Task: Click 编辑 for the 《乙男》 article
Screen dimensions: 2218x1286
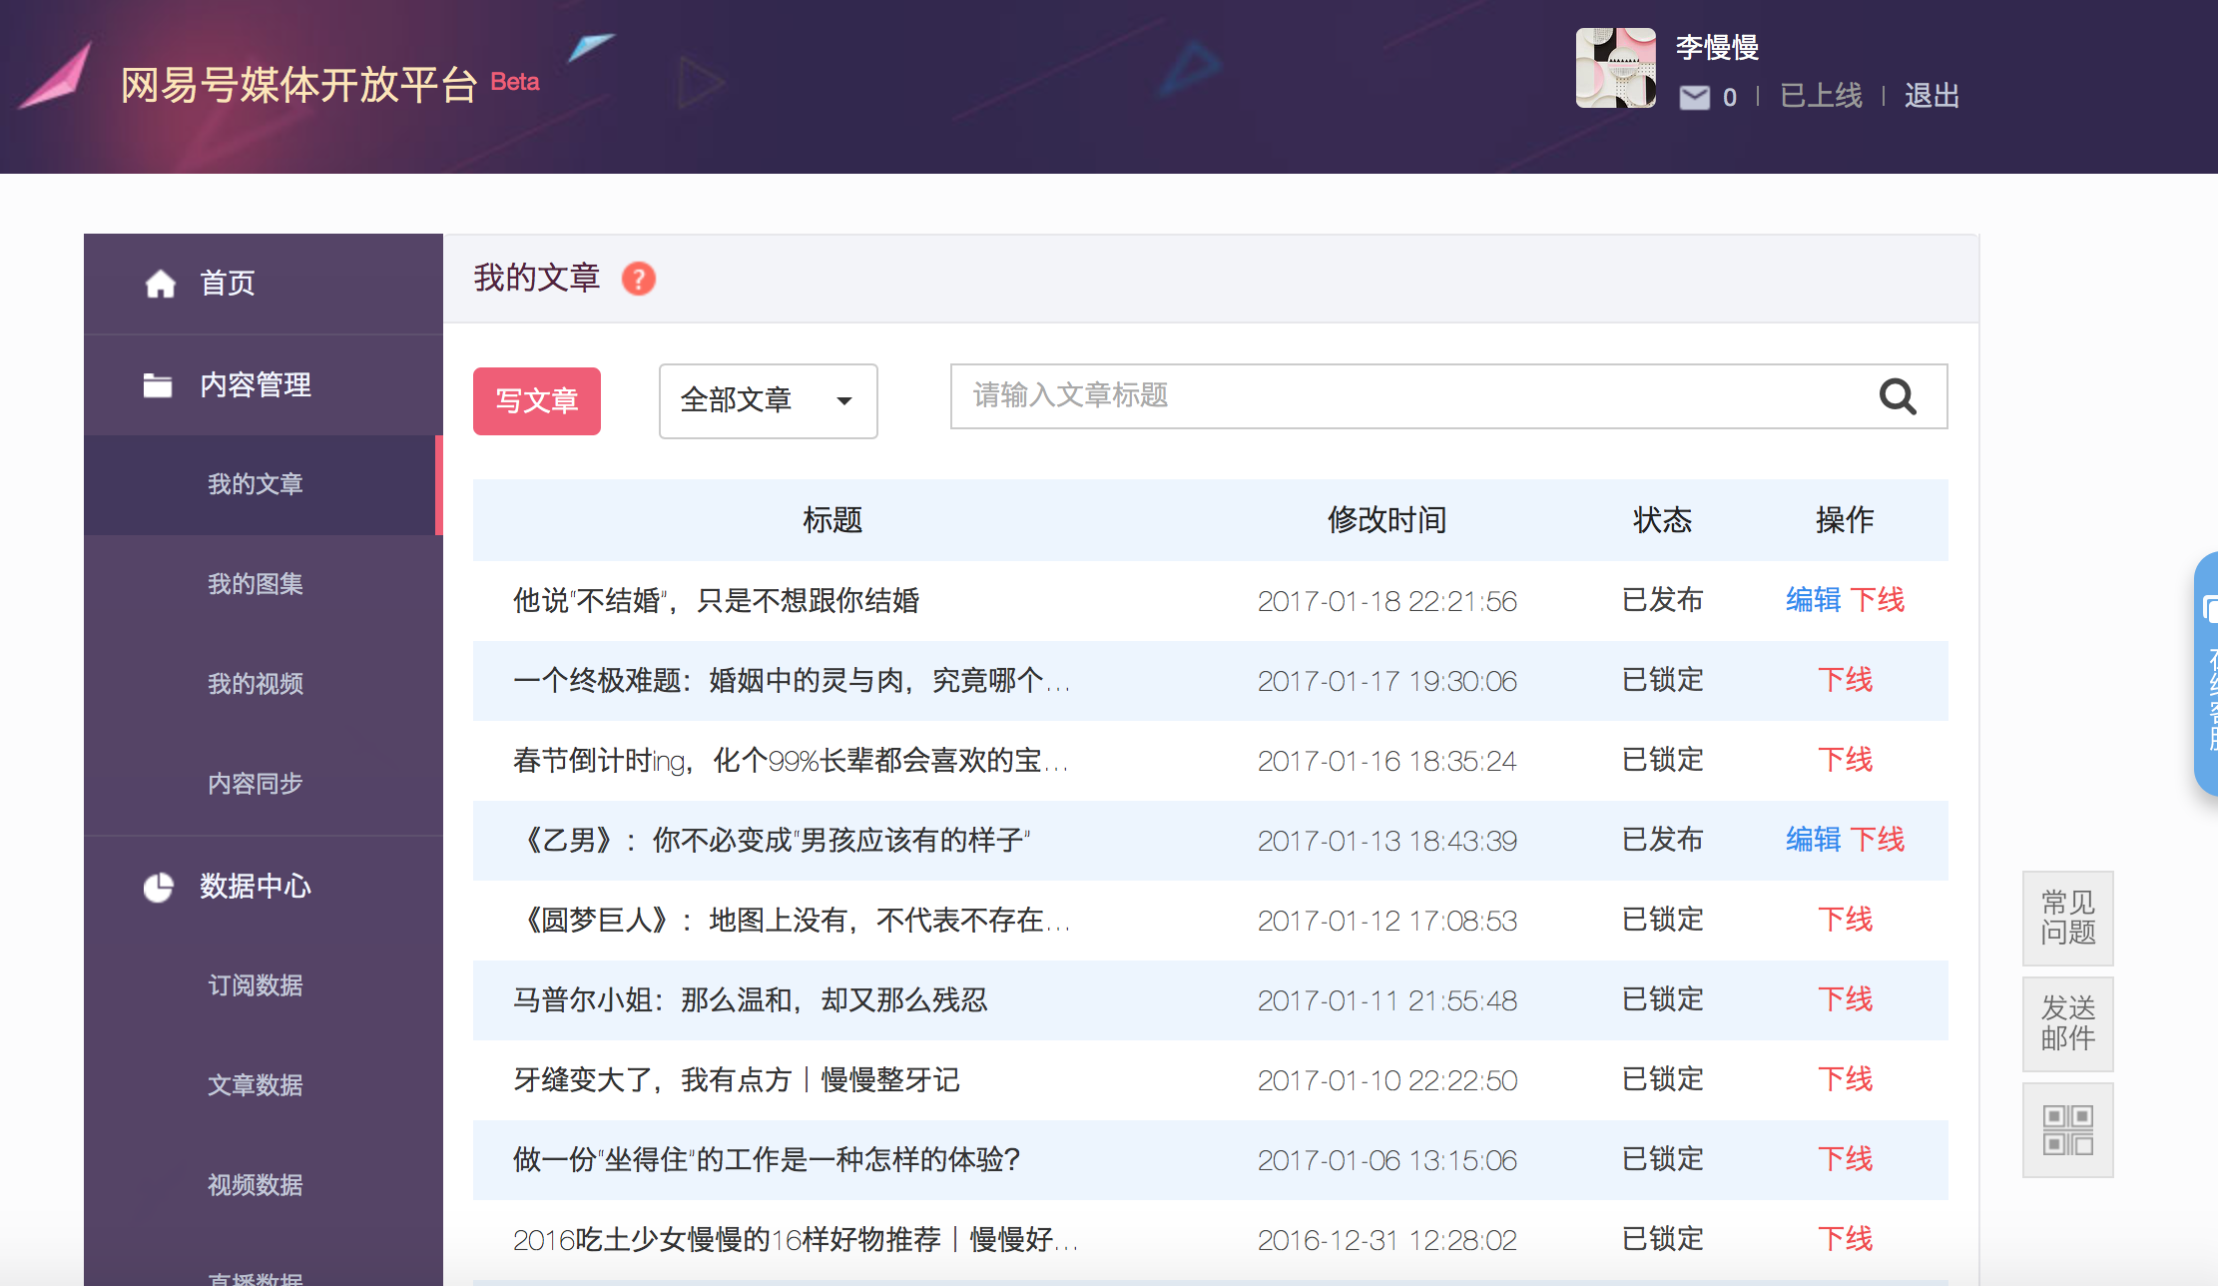Action: 1813,840
